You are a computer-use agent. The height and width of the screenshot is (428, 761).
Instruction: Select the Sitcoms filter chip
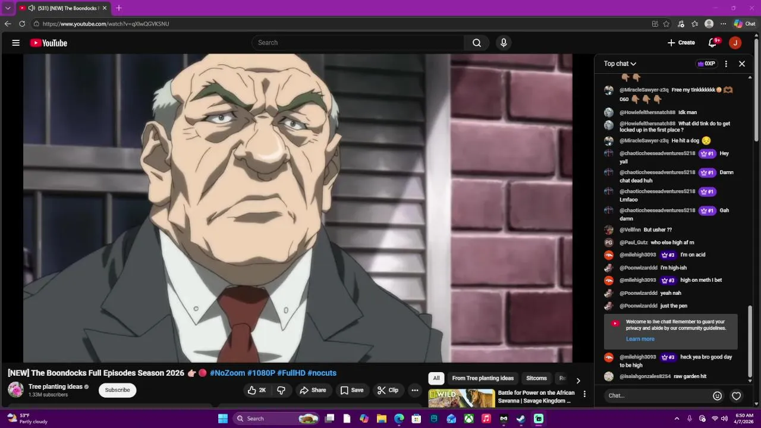[536, 378]
